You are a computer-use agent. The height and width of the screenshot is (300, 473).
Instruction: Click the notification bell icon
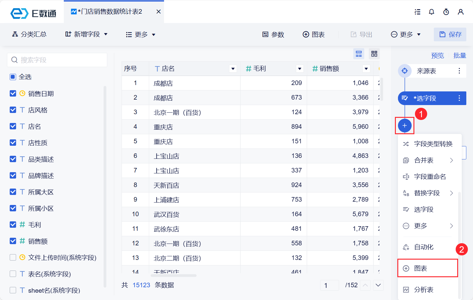[x=431, y=12]
